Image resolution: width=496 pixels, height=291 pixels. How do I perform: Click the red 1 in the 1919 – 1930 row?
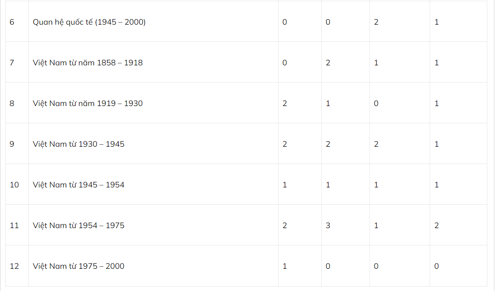click(328, 104)
